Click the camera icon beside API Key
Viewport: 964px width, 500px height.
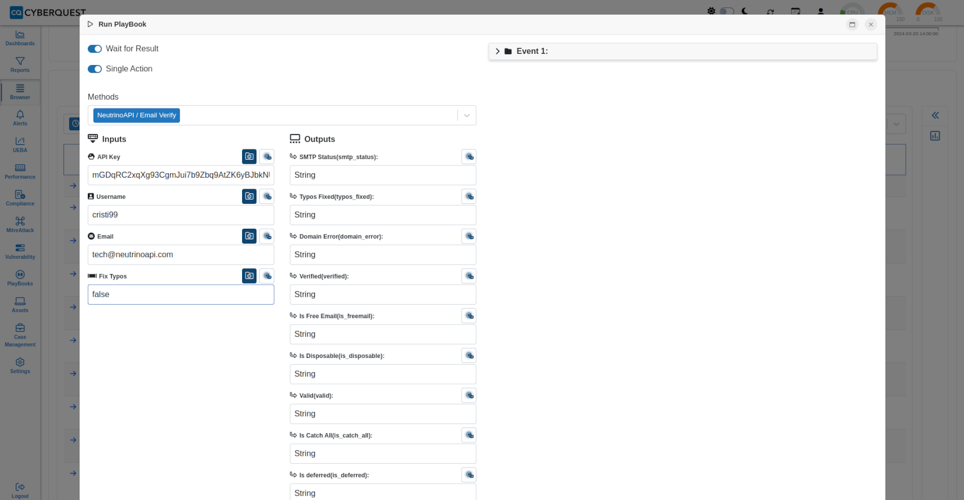tap(249, 157)
